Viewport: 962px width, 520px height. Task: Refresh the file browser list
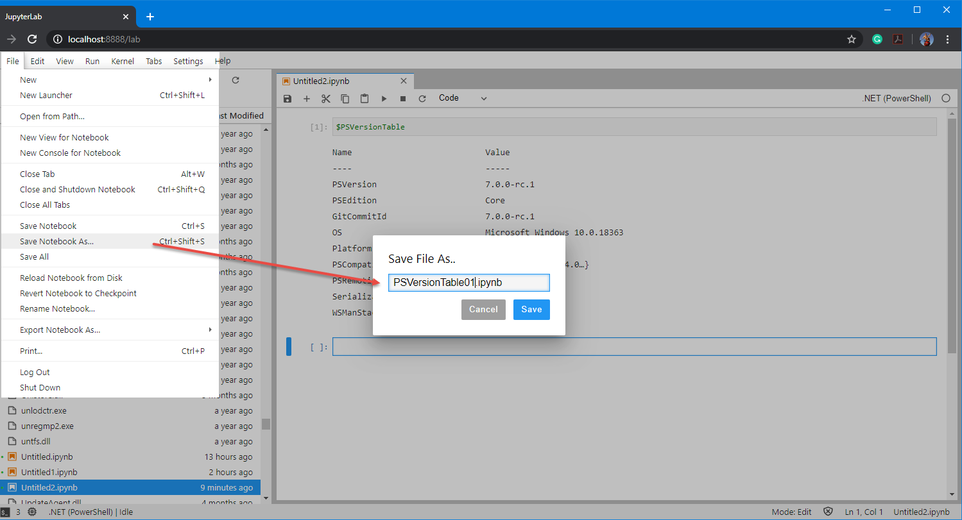236,80
